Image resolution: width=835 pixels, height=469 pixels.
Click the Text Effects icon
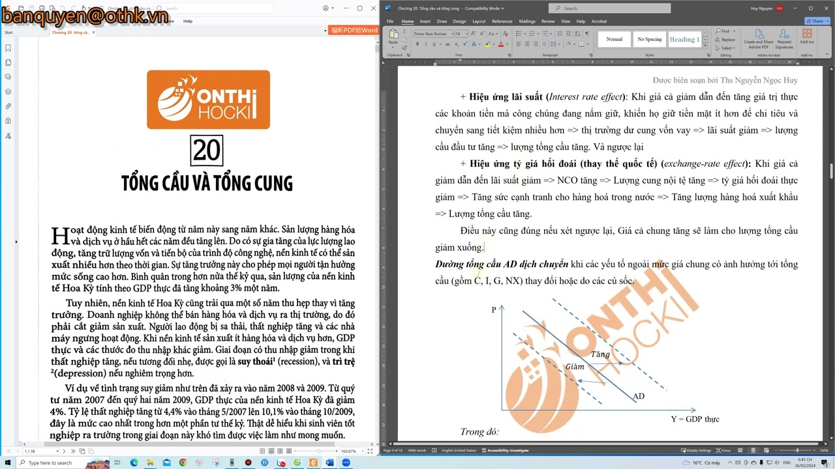point(474,44)
